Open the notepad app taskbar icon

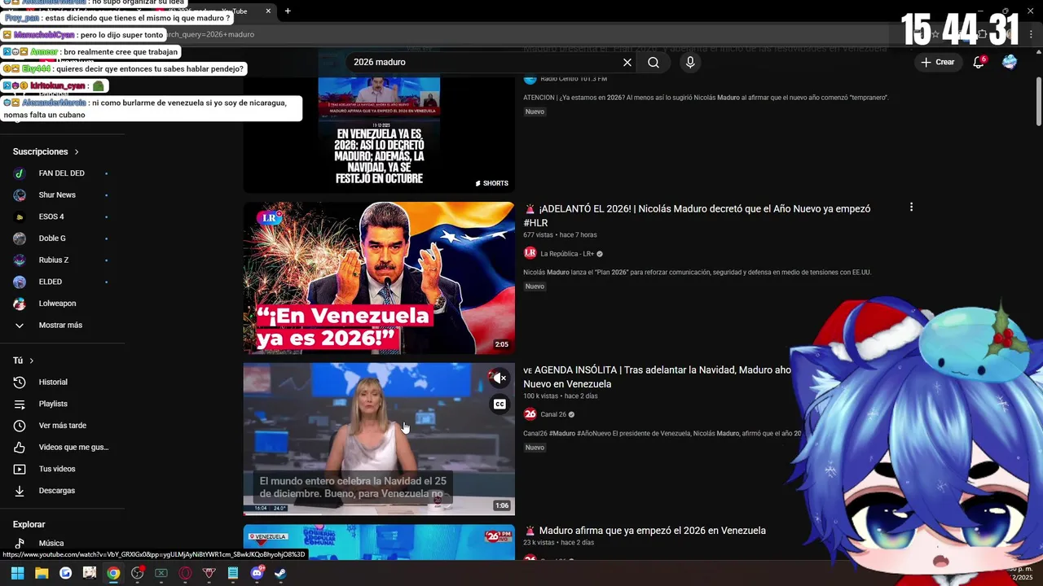click(x=233, y=573)
